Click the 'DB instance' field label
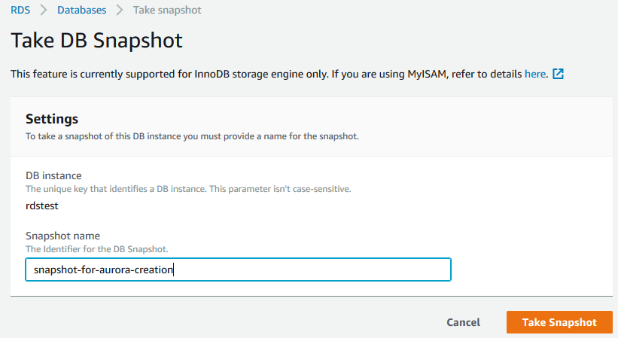The height and width of the screenshot is (338, 618). tap(53, 175)
